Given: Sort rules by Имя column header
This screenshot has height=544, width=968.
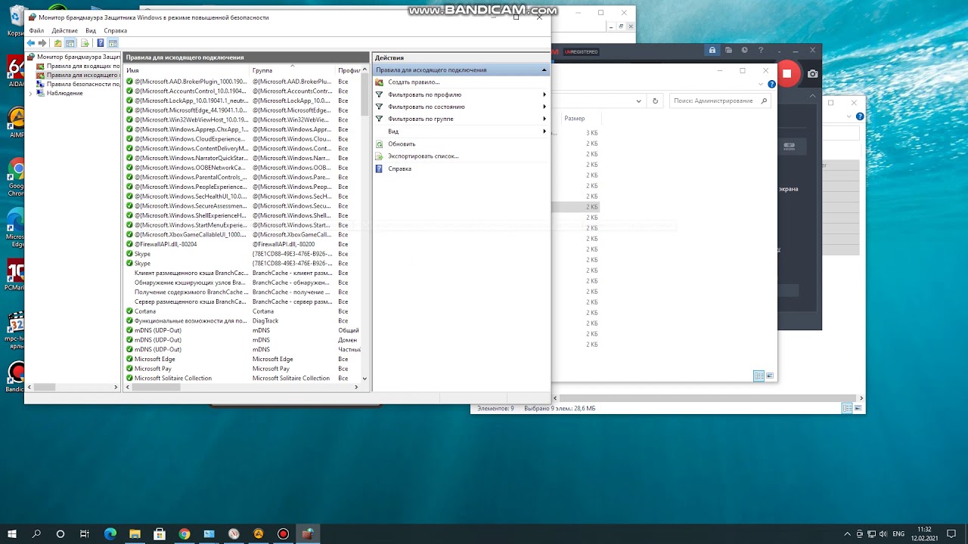Looking at the screenshot, I should (187, 70).
